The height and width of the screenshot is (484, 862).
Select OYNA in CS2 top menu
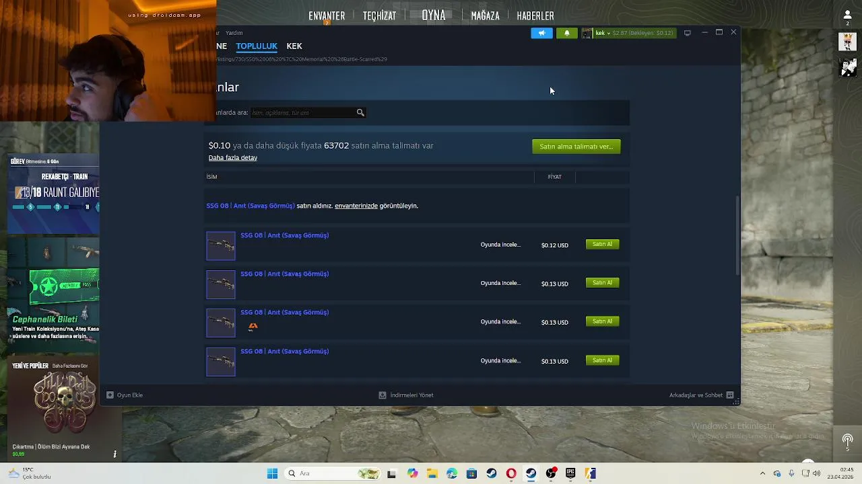click(434, 15)
